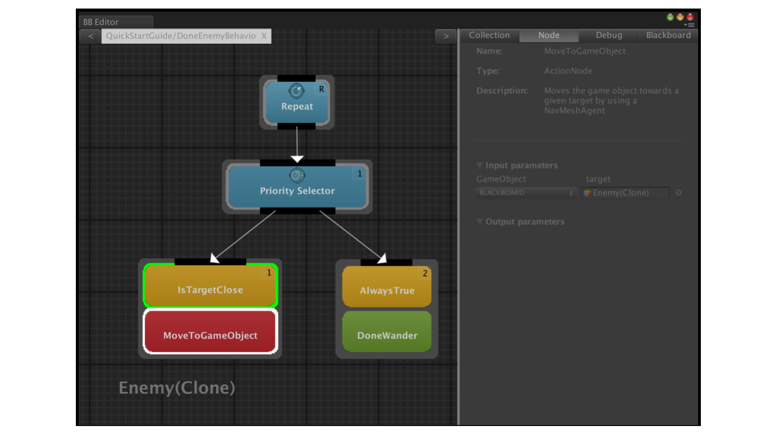Select the Priority Selector node
779x434 pixels.
[x=297, y=187]
